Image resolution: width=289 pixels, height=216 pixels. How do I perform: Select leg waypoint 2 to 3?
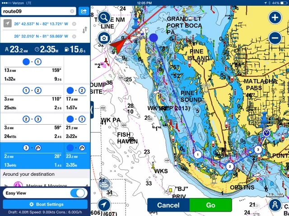click(32, 127)
